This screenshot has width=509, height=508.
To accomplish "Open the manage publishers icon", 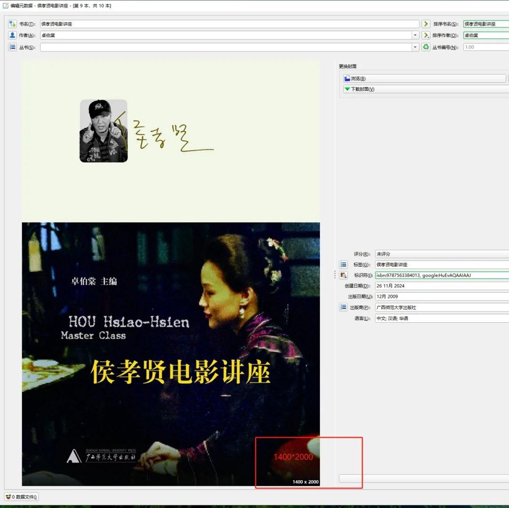I will coord(343,307).
